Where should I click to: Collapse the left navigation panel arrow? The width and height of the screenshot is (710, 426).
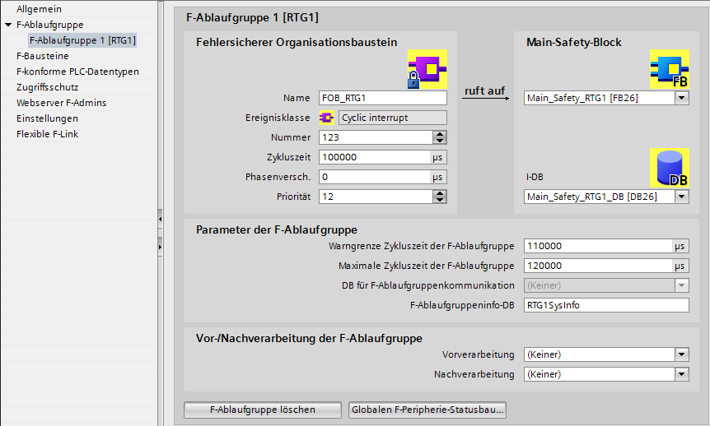[159, 220]
